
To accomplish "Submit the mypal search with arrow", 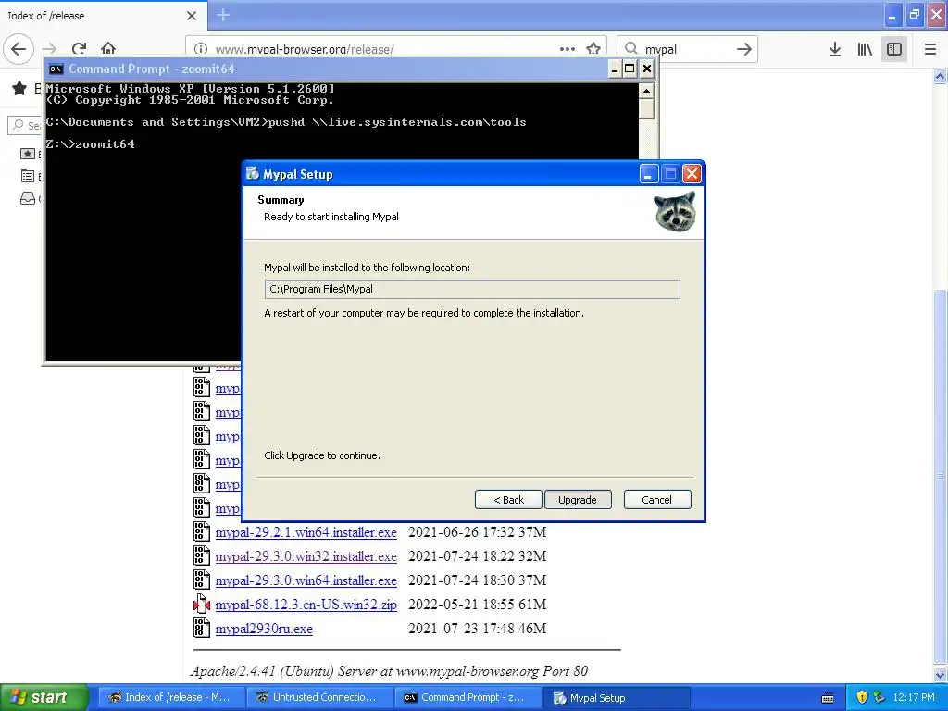I will point(744,49).
